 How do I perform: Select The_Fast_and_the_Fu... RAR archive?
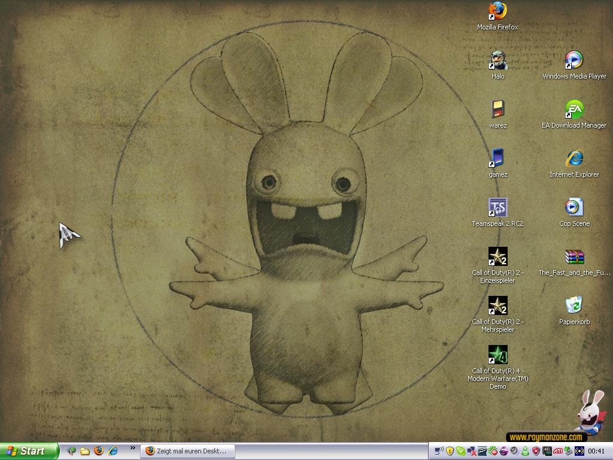click(574, 262)
